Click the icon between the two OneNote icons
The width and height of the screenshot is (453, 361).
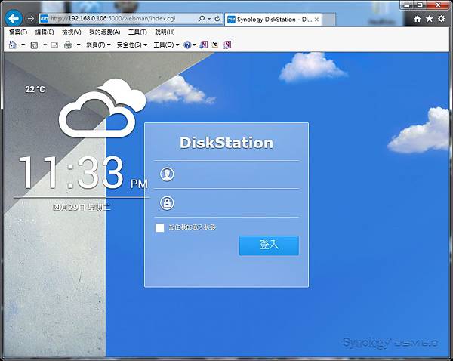[215, 45]
